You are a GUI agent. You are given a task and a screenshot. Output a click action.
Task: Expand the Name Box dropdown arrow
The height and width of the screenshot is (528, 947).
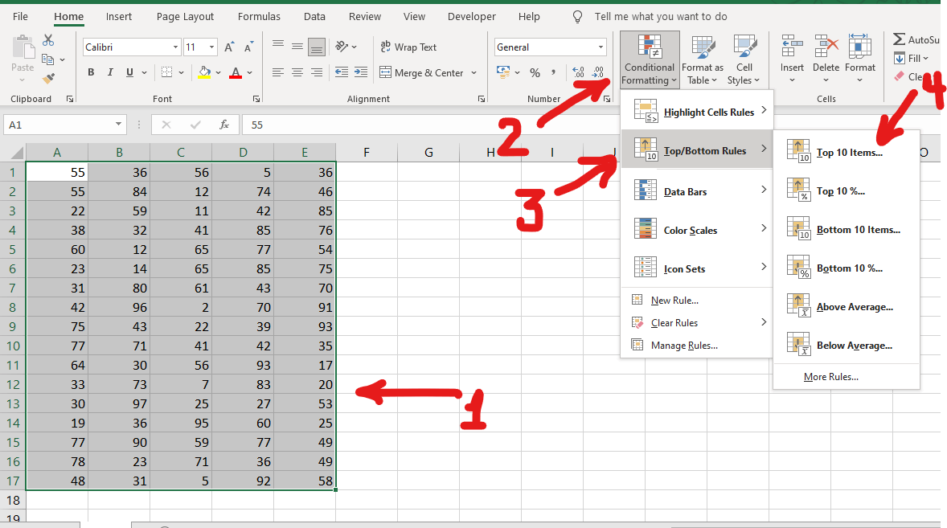pos(118,125)
